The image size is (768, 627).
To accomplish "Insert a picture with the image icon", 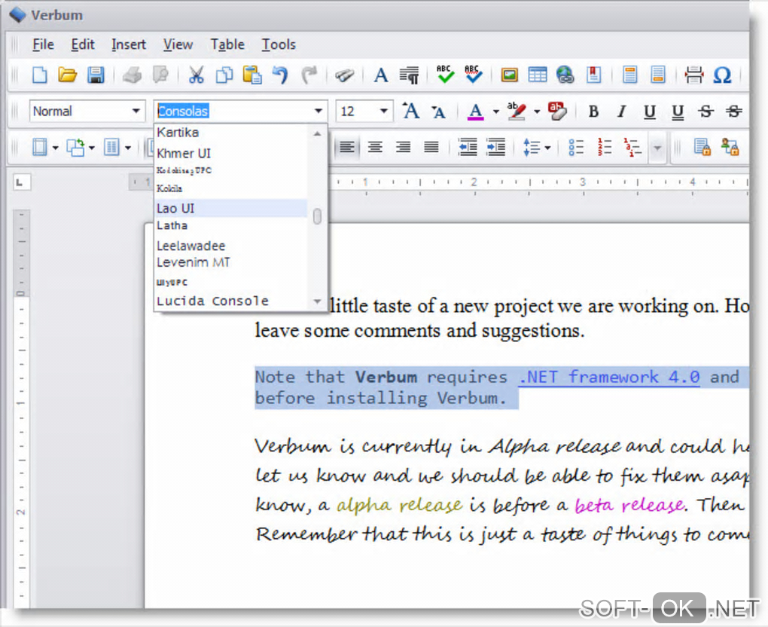I will 510,75.
